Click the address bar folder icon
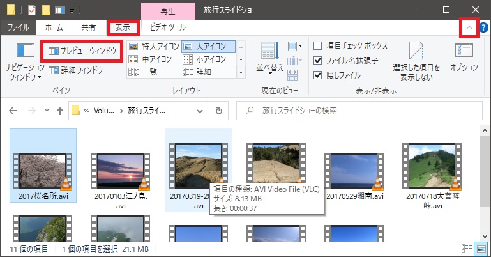 [x=75, y=111]
